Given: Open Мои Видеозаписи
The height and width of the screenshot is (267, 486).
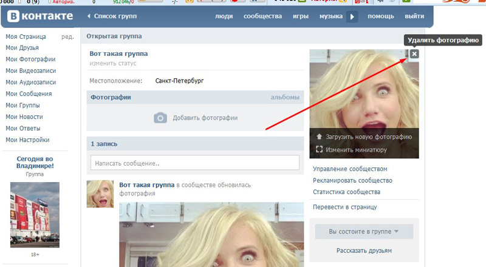Looking at the screenshot, I should point(31,70).
